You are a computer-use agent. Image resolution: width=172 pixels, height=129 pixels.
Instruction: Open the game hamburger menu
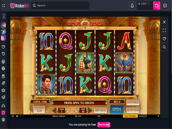pos(13,116)
